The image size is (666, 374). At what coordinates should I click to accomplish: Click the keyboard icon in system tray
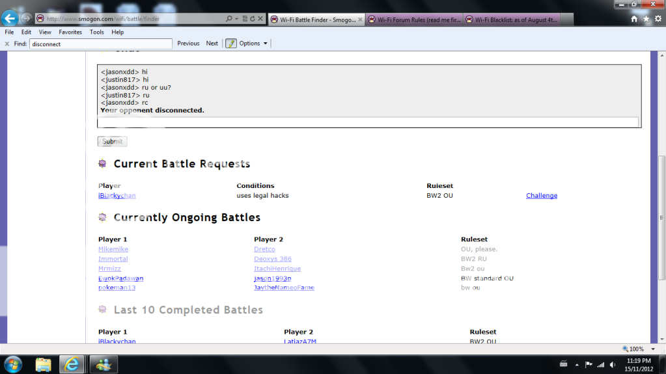click(564, 364)
